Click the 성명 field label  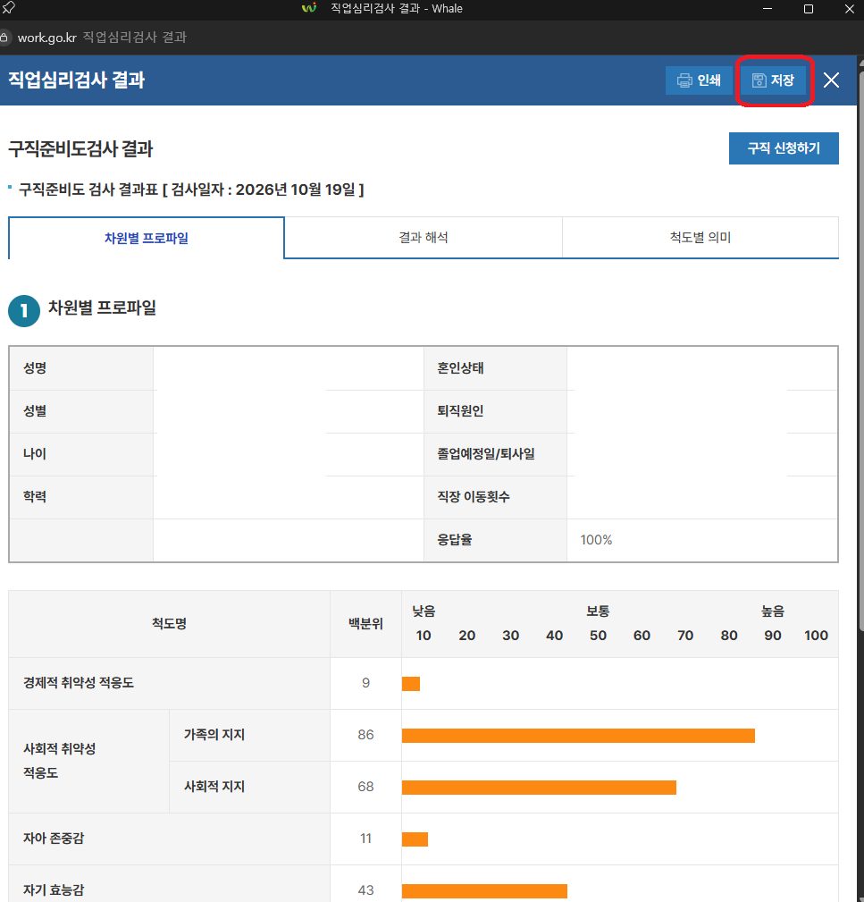click(35, 368)
